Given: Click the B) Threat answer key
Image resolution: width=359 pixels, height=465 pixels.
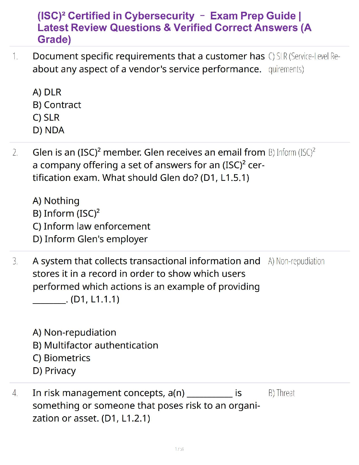Looking at the screenshot, I should pos(281,393).
